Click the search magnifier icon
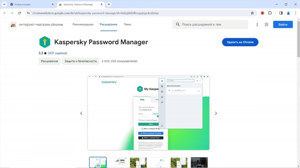This screenshot has height=168, width=300. [178, 24]
